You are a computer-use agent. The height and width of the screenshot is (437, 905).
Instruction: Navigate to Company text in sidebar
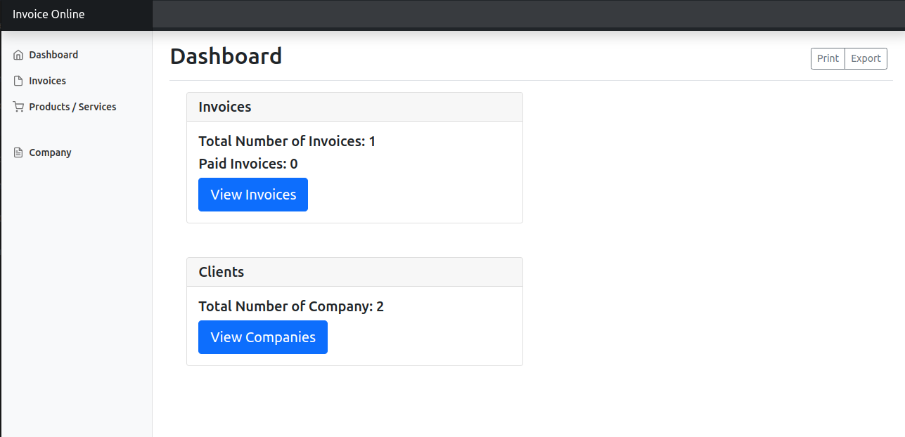(x=50, y=152)
